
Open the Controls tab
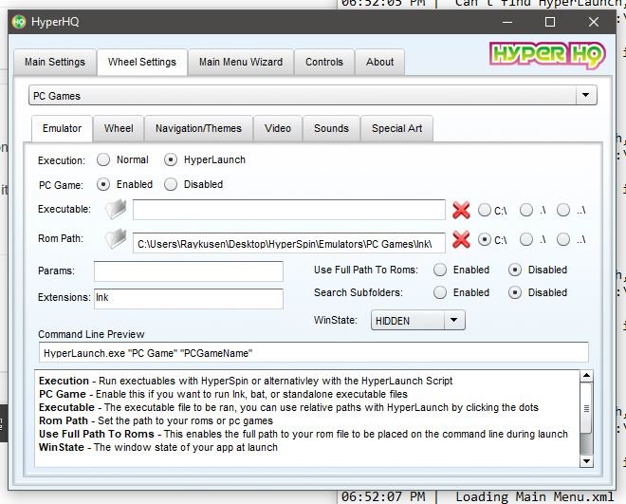coord(323,63)
